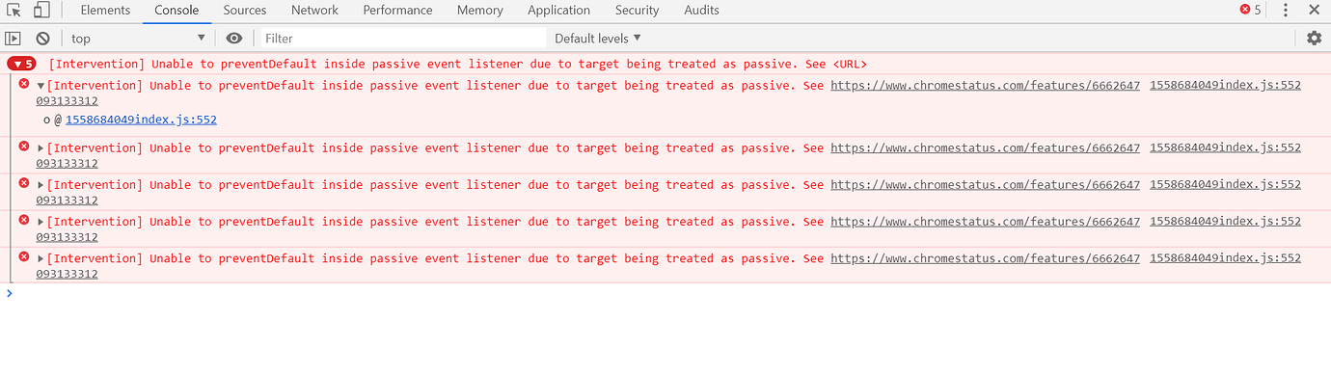The height and width of the screenshot is (374, 1331).
Task: Switch to the Network tab
Action: (314, 11)
